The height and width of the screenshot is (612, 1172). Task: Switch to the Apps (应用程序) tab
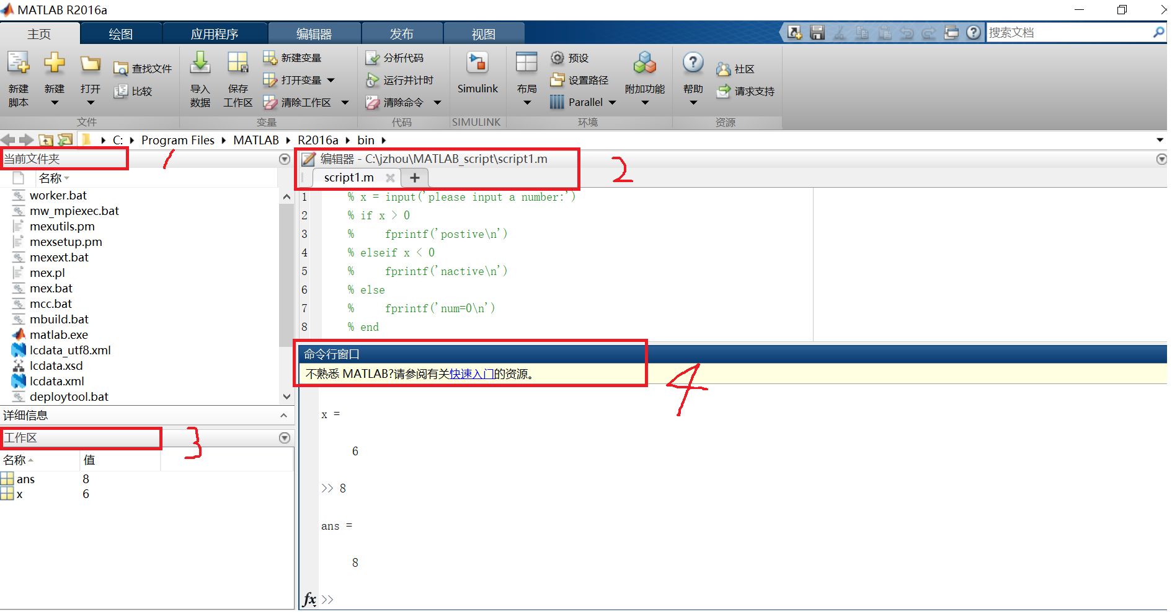pyautogui.click(x=215, y=34)
